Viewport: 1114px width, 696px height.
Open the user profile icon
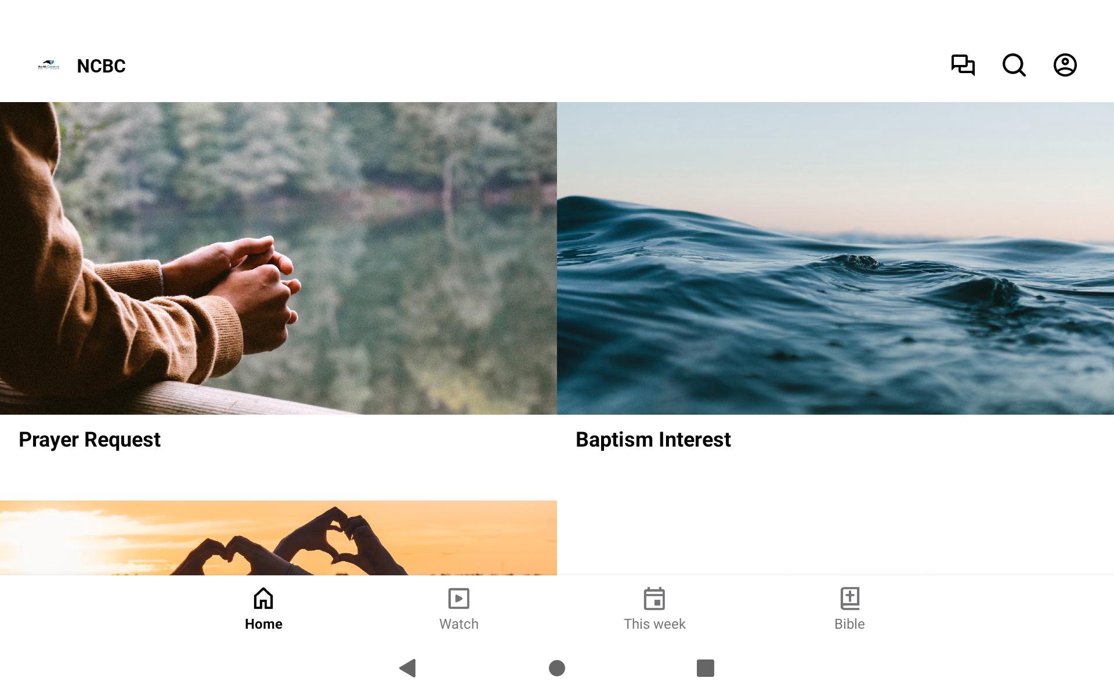pyautogui.click(x=1065, y=65)
